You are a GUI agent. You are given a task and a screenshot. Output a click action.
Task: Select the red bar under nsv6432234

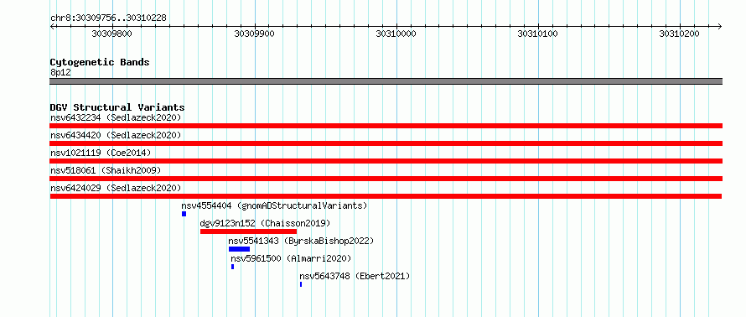click(386, 126)
